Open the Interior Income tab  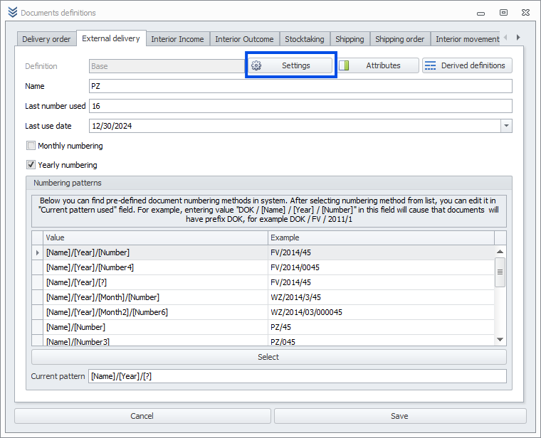(177, 39)
